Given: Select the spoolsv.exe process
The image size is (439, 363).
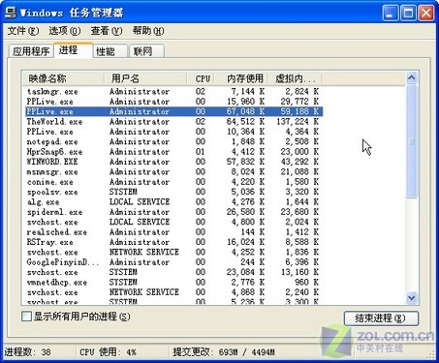Looking at the screenshot, I should (173, 192).
